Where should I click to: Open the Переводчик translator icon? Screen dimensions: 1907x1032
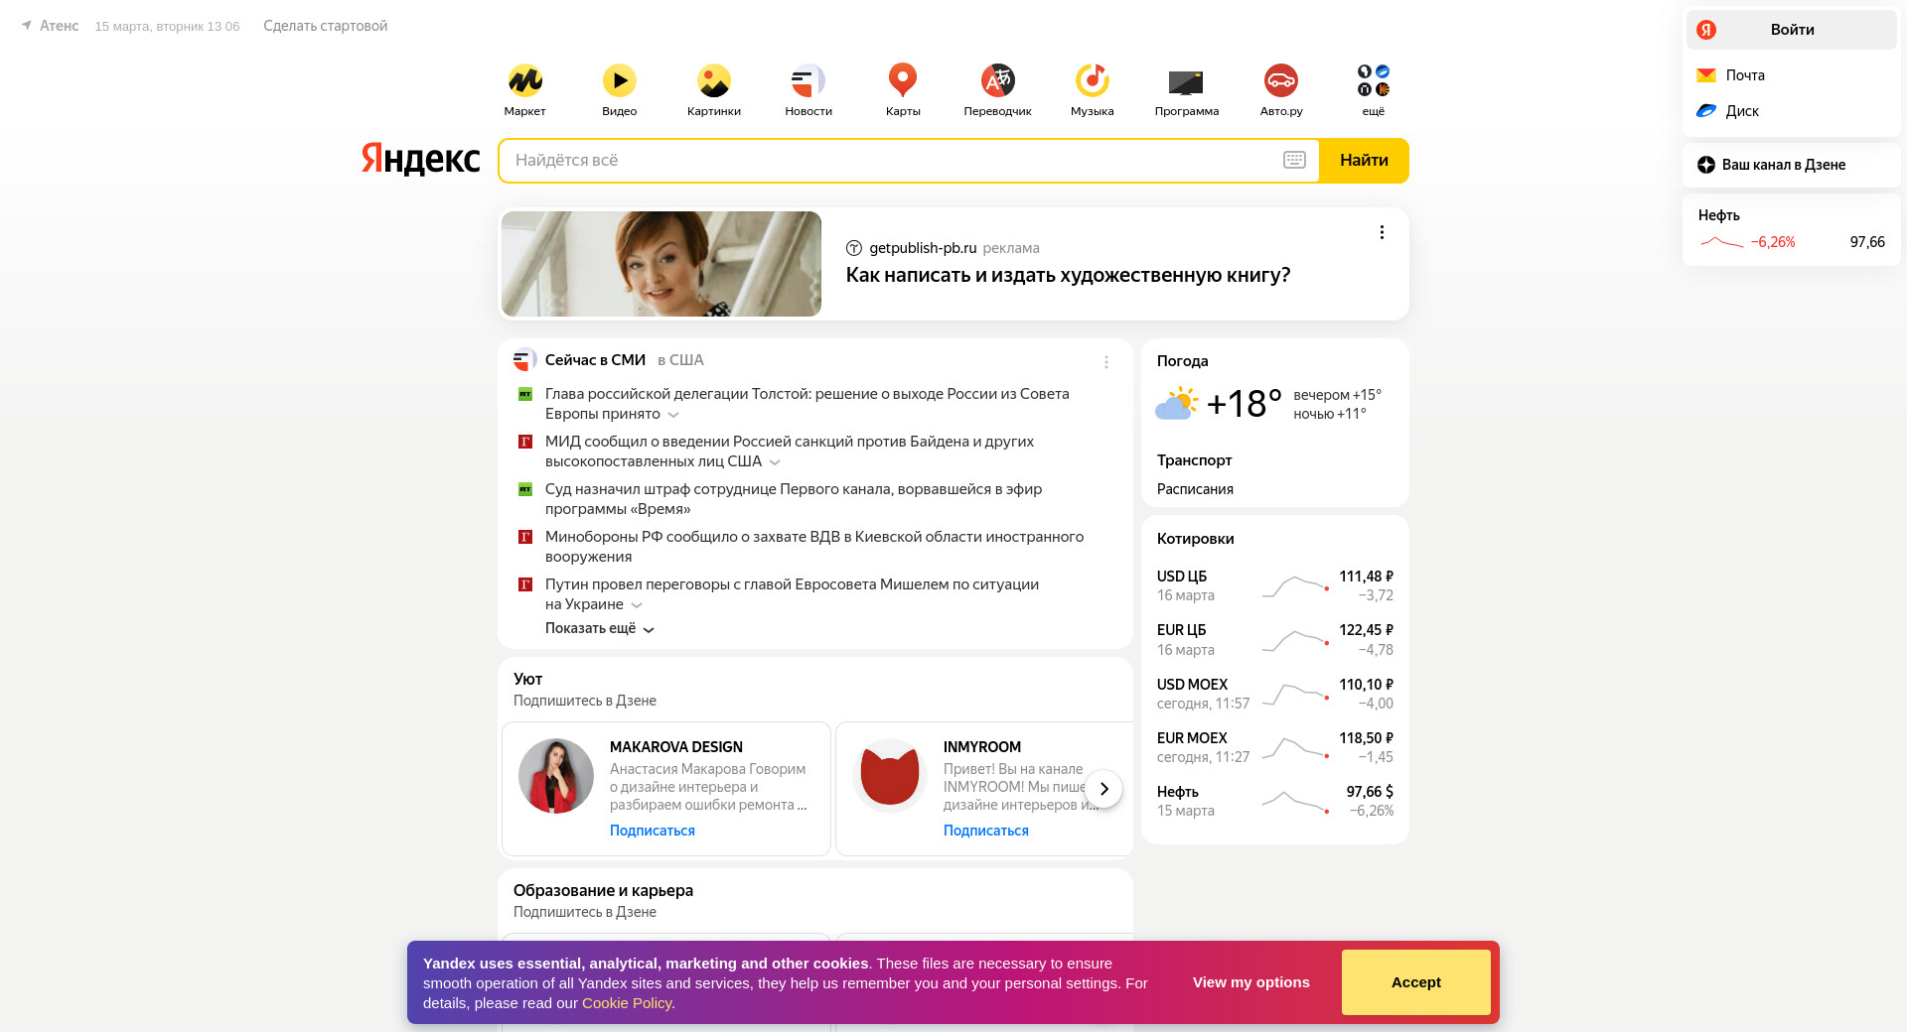997,80
